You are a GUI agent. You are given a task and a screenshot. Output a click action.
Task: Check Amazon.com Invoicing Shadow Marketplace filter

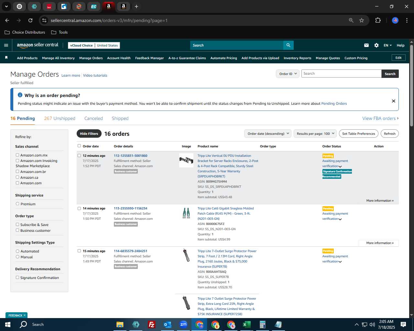(x=17, y=161)
